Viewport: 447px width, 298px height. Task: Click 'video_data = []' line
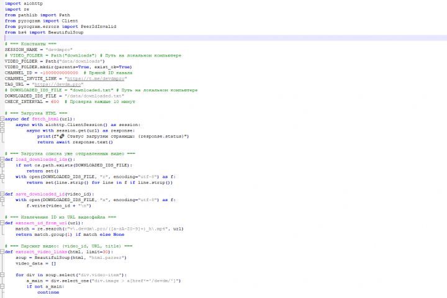(x=36, y=263)
